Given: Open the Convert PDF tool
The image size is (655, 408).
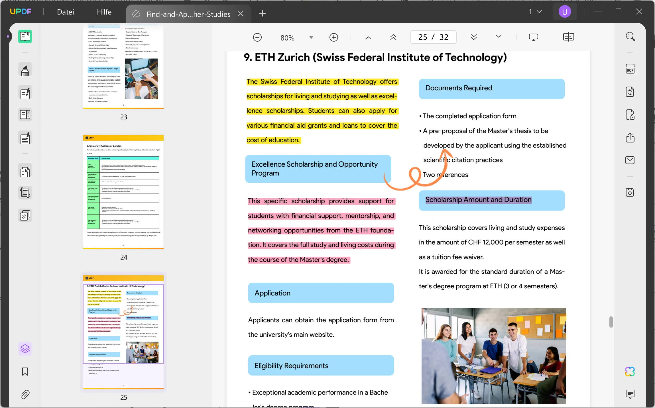Looking at the screenshot, I should pos(630,92).
